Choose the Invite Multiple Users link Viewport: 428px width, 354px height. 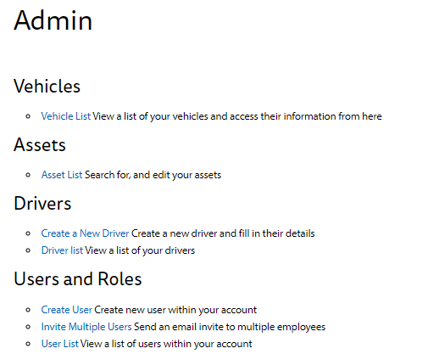(86, 327)
